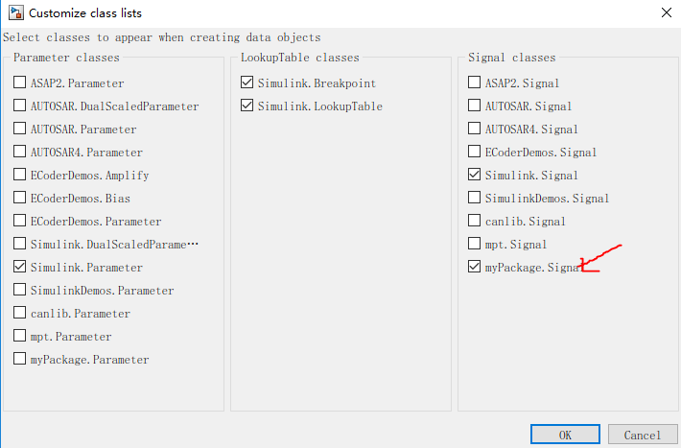Uncheck the Simulink.Signal checkbox
This screenshot has width=681, height=448.
click(x=474, y=176)
